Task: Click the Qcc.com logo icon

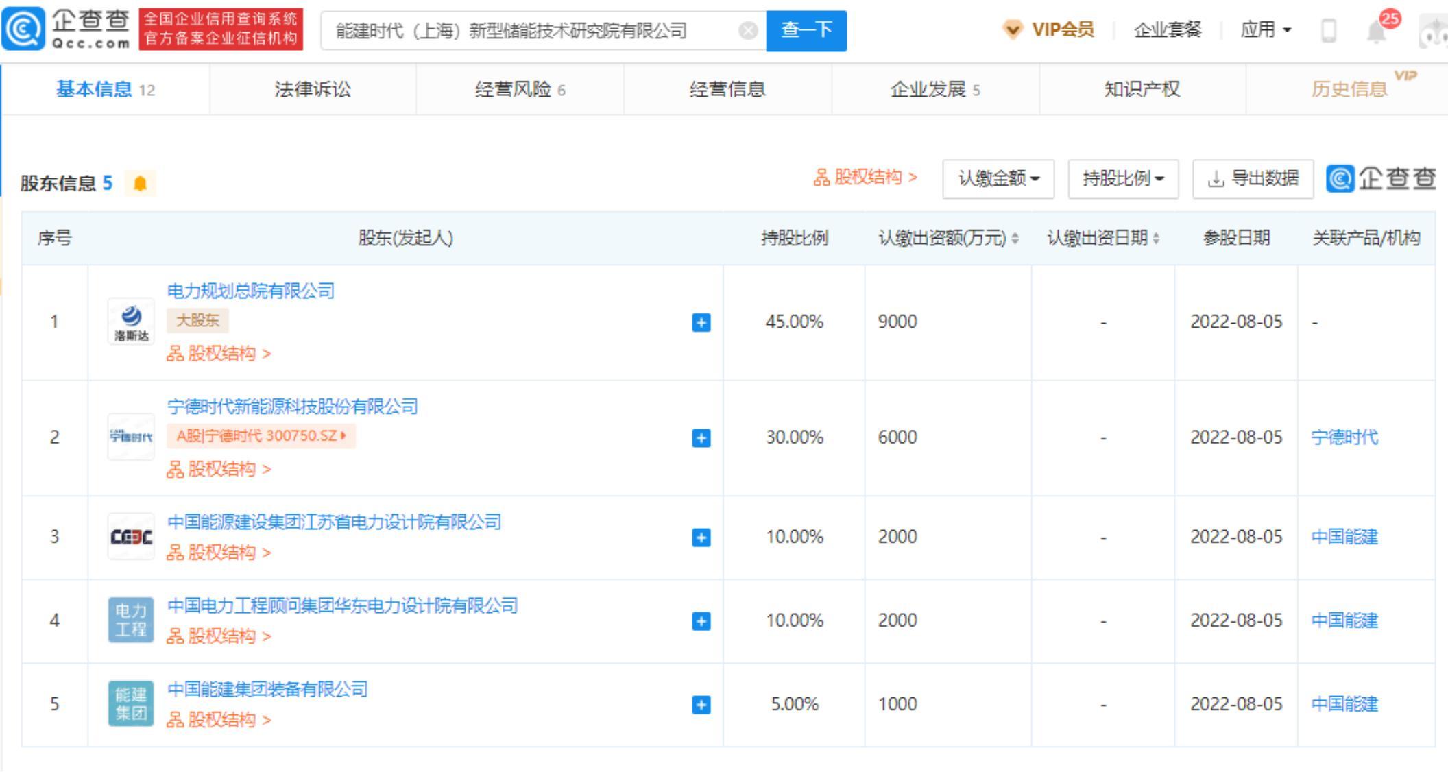Action: [x=23, y=29]
